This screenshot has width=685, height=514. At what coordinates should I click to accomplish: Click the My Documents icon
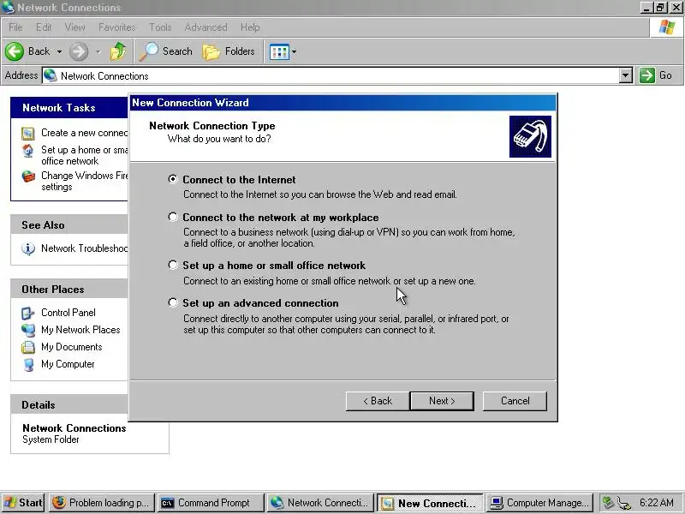point(28,347)
